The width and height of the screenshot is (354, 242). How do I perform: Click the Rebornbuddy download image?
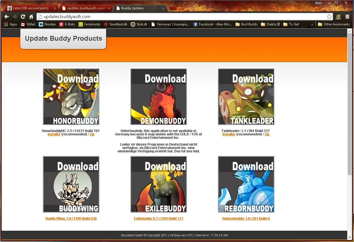tap(246, 184)
